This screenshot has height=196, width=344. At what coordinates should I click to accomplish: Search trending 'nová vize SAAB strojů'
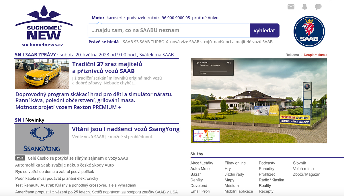tap(191, 42)
